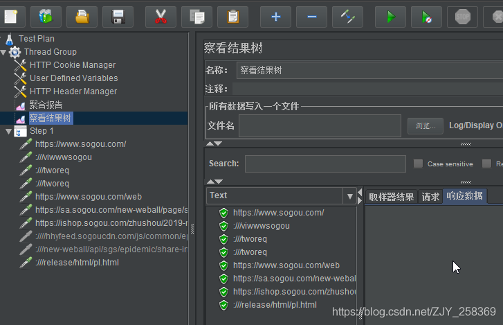Image resolution: width=503 pixels, height=325 pixels.
Task: Save the test plan with the floppy icon
Action: [x=118, y=17]
